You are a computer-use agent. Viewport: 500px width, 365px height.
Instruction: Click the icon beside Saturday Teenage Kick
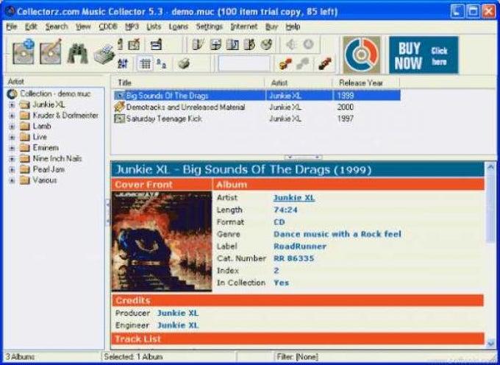[119, 118]
